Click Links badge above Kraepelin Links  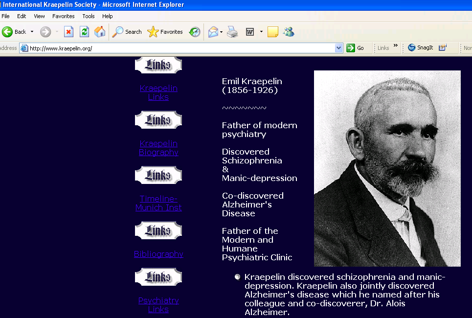pos(158,65)
